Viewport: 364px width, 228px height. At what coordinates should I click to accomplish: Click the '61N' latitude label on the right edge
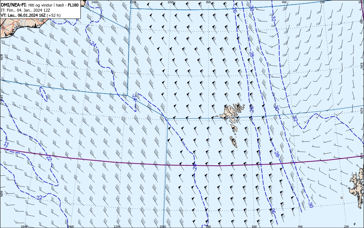point(362,155)
